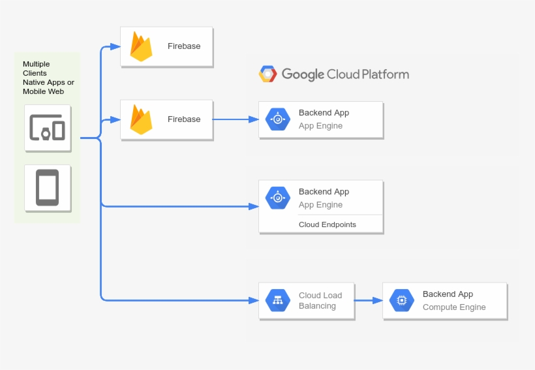535x370 pixels.
Task: Click the Firebase flame icon linked to App Engine
Action: [x=141, y=119]
